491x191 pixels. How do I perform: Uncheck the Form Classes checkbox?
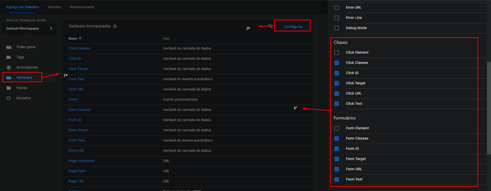[337, 138]
